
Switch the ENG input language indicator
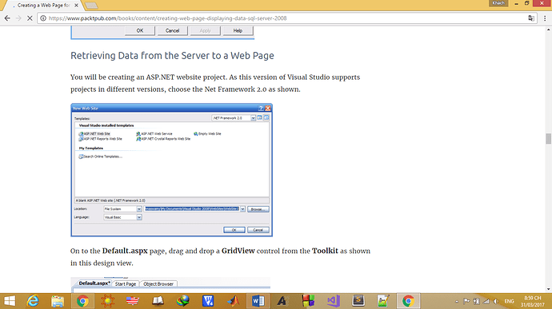[509, 301]
